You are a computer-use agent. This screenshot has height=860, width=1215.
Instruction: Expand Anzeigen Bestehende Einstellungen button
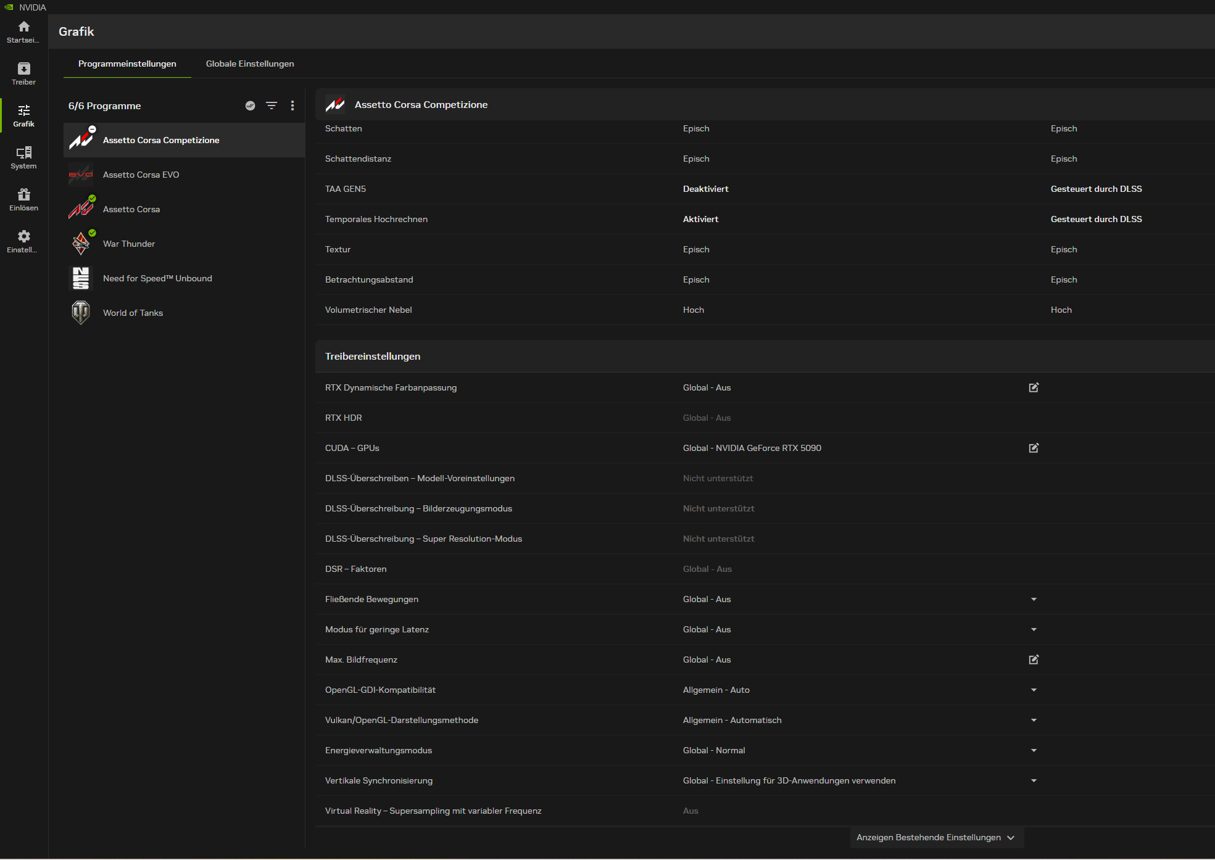coord(935,837)
